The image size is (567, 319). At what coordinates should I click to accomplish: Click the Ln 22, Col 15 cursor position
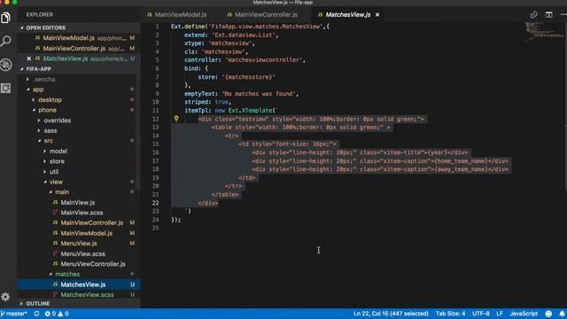(391, 314)
